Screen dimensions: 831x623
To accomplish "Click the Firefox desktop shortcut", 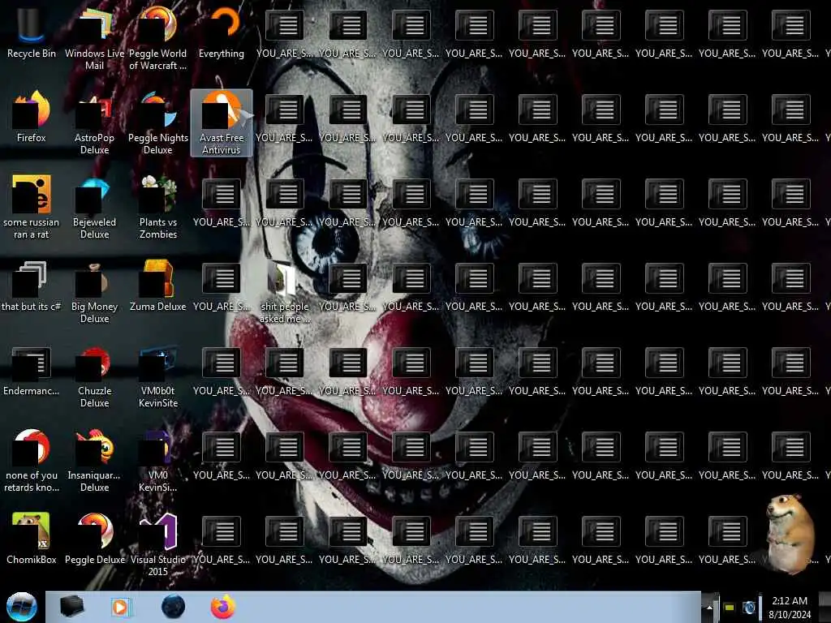I will pyautogui.click(x=32, y=117).
